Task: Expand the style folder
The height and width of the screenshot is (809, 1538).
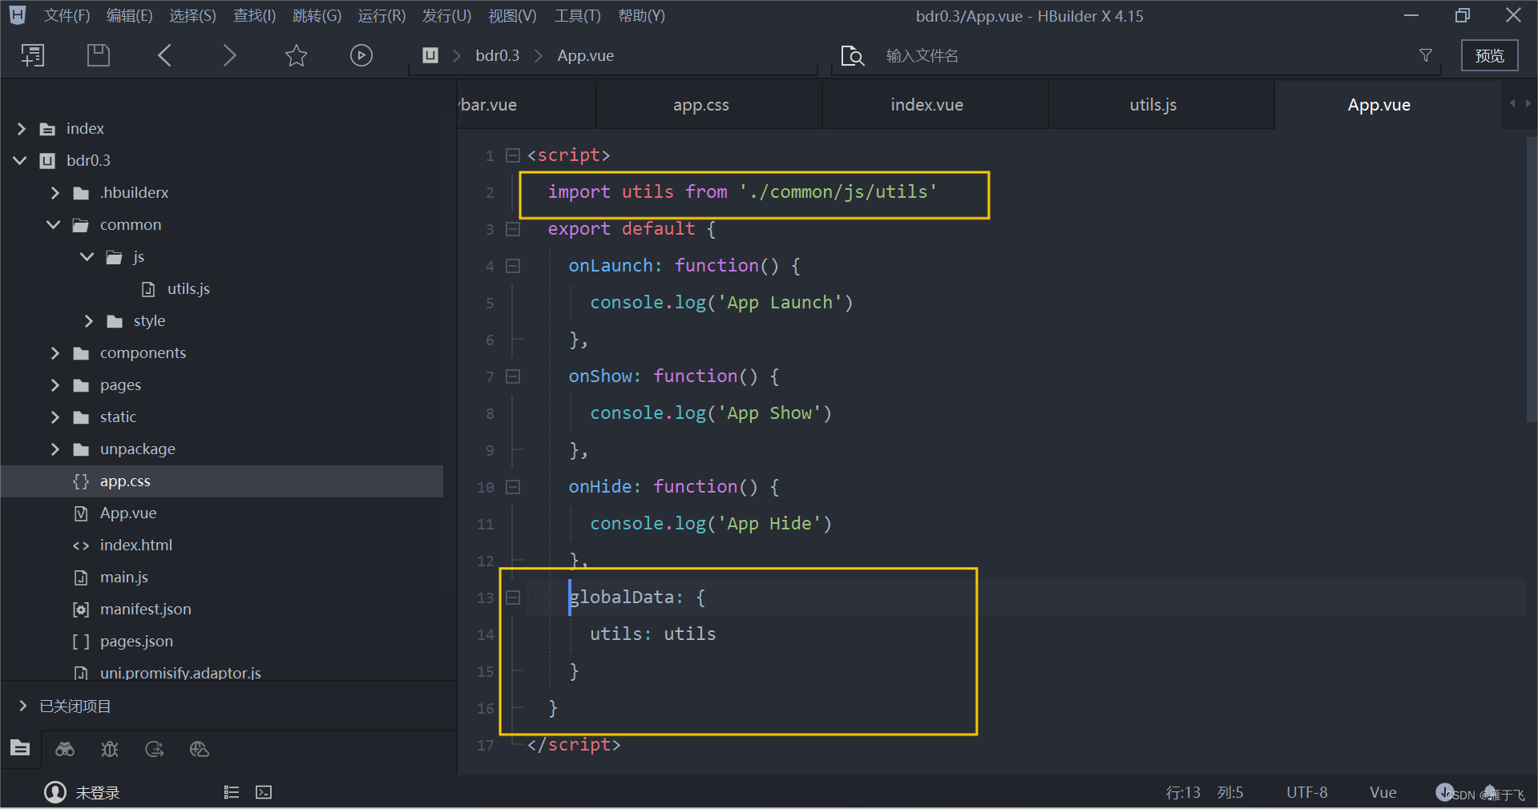Action: click(88, 321)
